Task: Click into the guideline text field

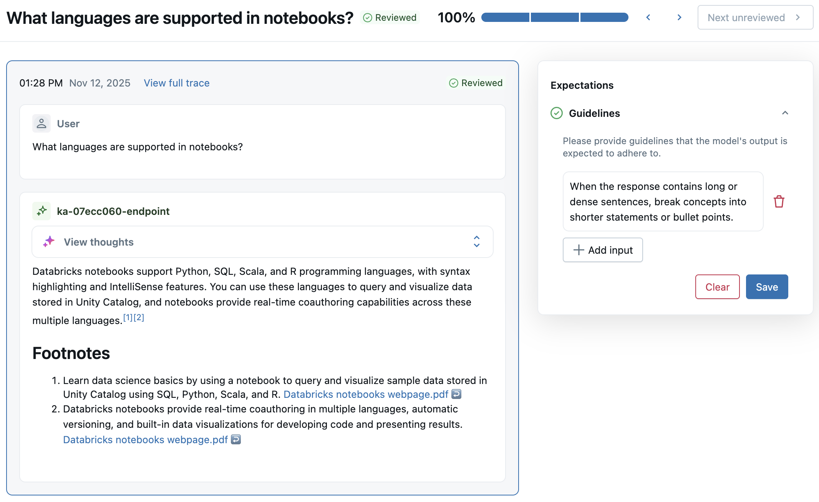Action: coord(662,201)
